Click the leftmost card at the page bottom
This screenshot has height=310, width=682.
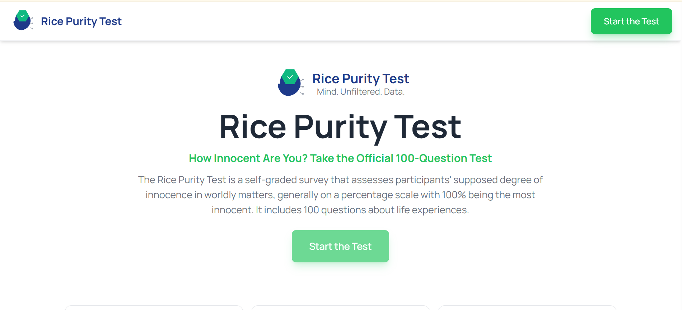[154, 308]
